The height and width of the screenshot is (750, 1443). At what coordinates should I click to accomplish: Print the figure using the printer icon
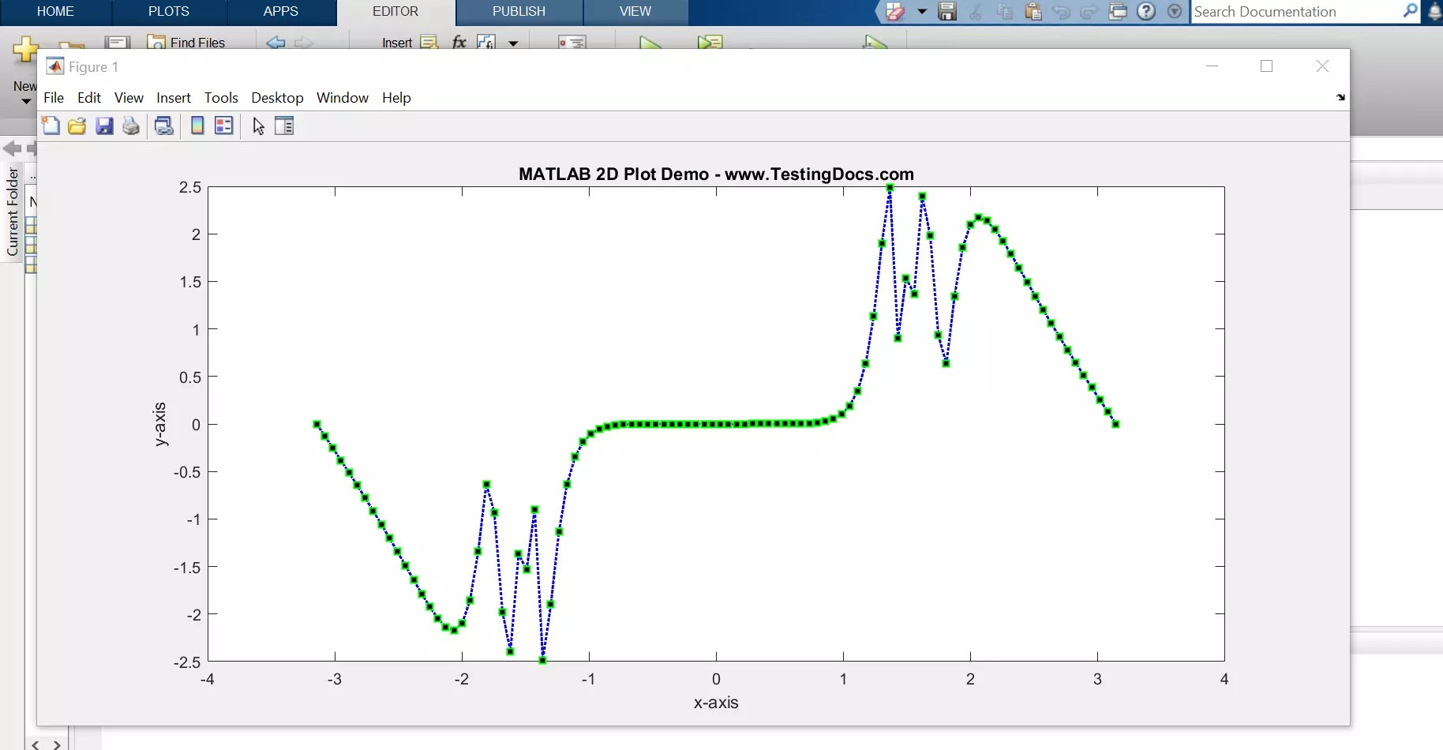pos(131,126)
